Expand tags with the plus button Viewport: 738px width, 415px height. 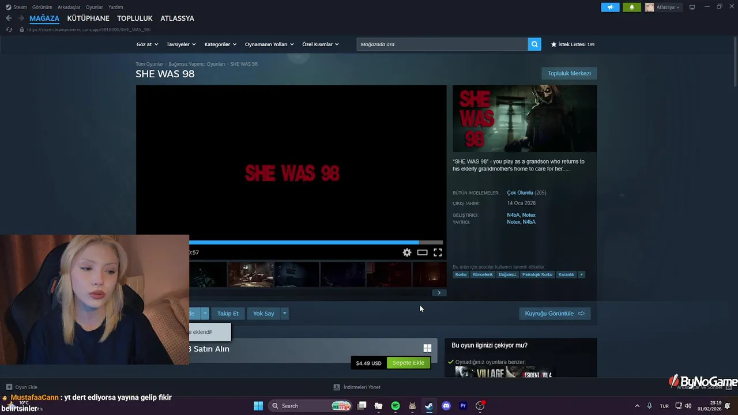point(581,274)
